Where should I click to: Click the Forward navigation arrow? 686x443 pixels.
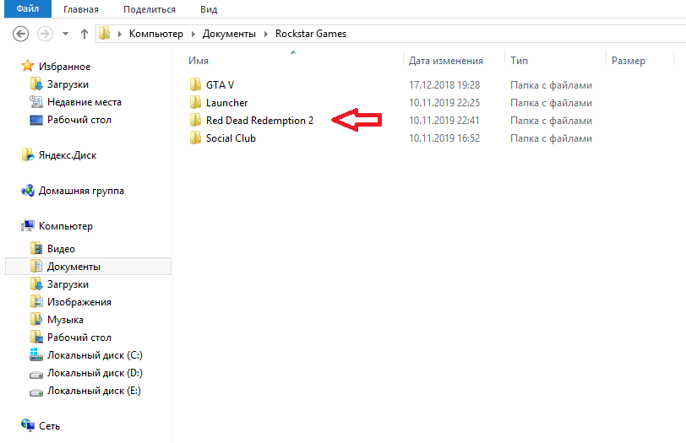click(x=45, y=34)
